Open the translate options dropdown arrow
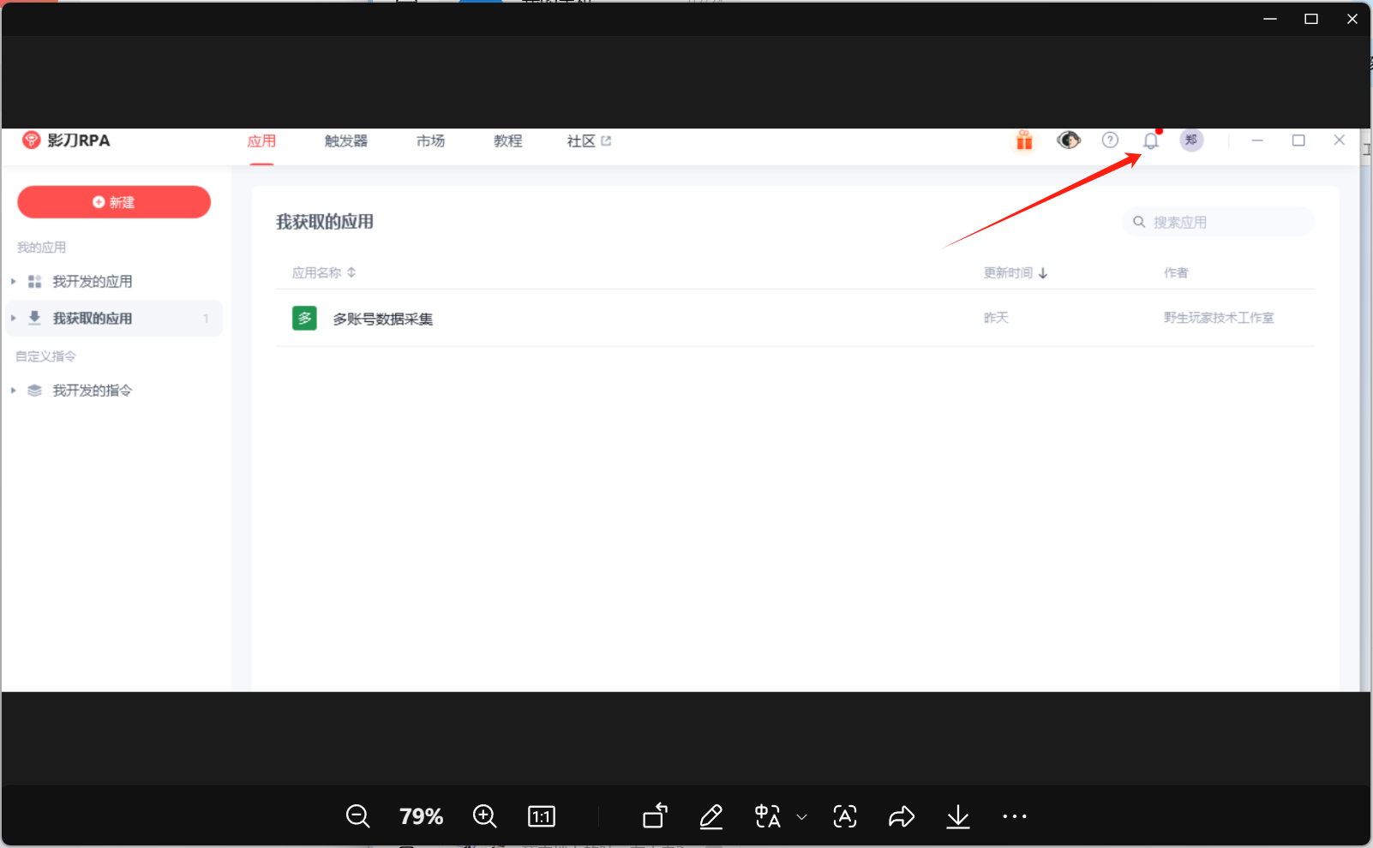Screen dimensions: 1373x848 point(802,817)
